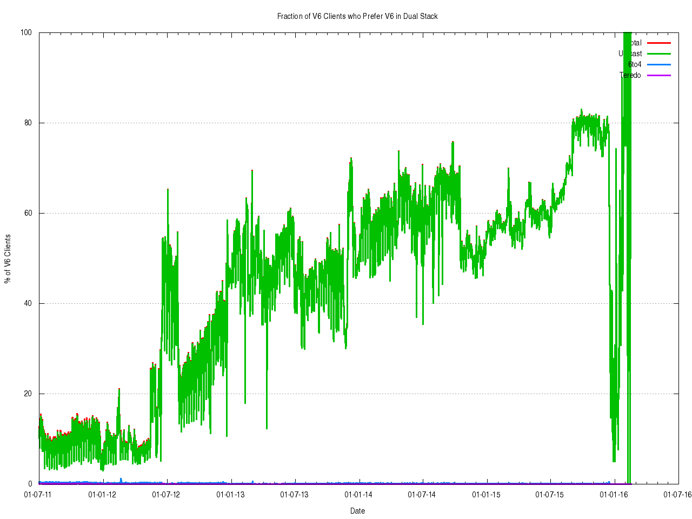692x519 pixels.
Task: Click the % of V6 Clients axis label
Action: tap(8, 258)
